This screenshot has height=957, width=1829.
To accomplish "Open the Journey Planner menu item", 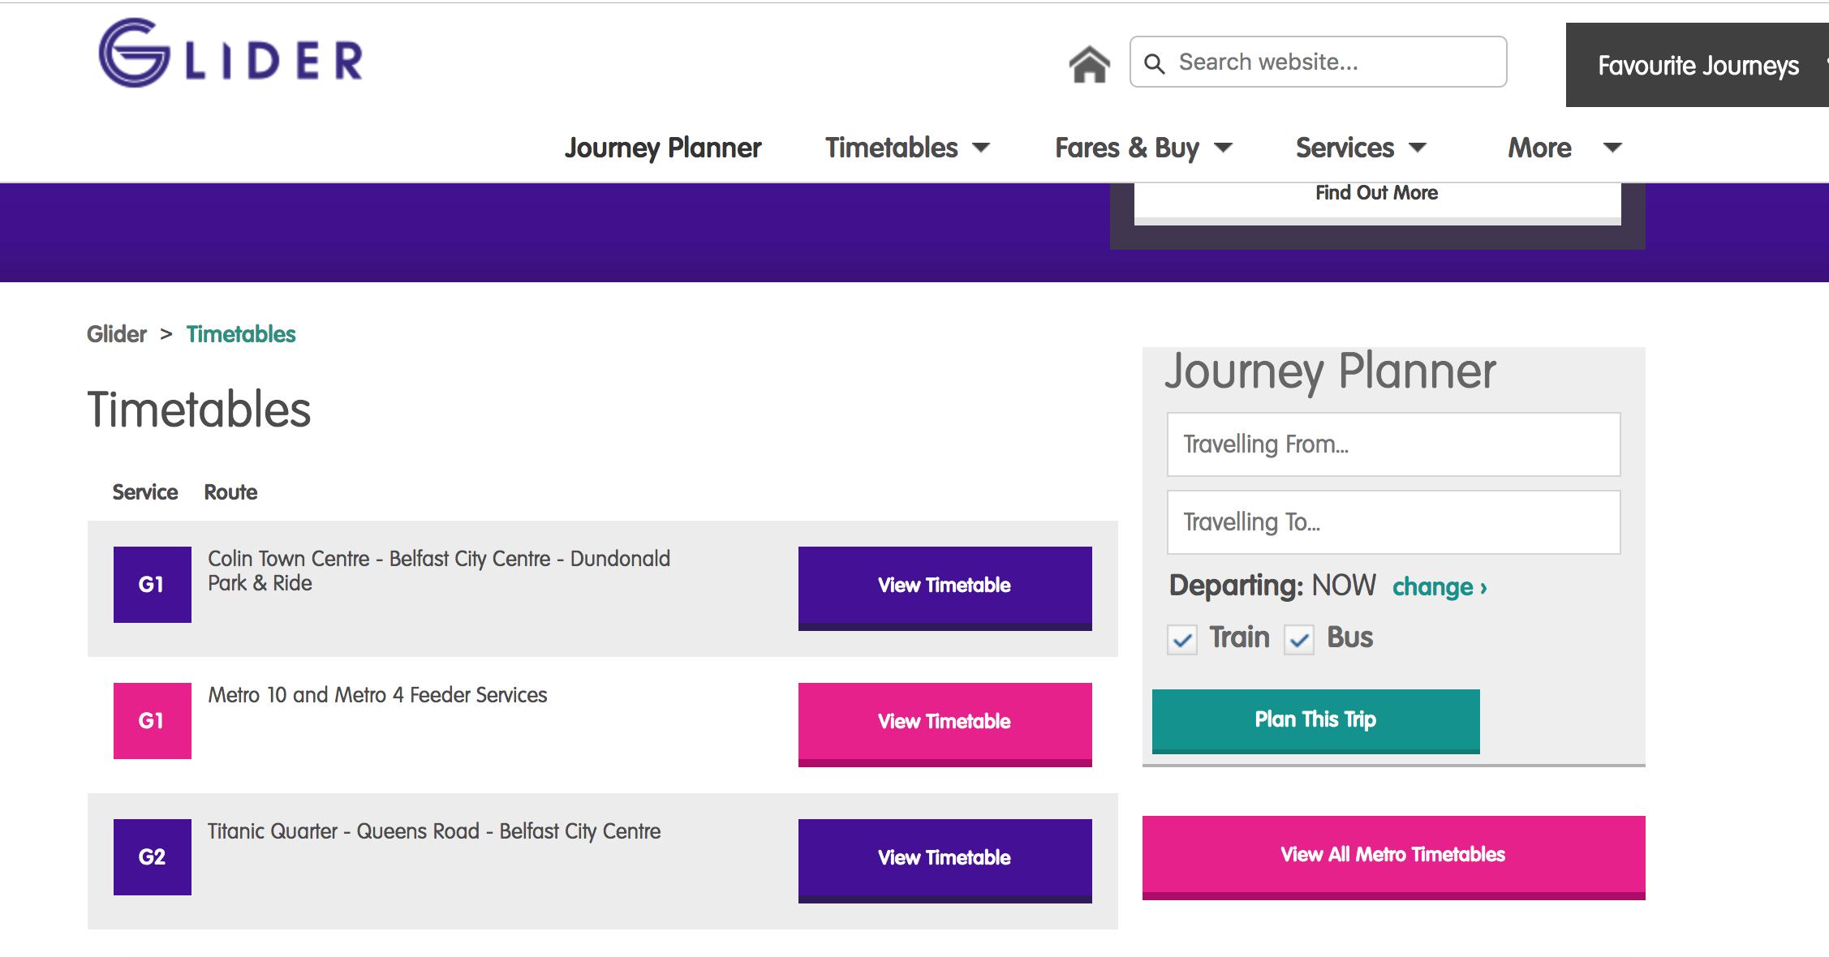I will (x=663, y=148).
